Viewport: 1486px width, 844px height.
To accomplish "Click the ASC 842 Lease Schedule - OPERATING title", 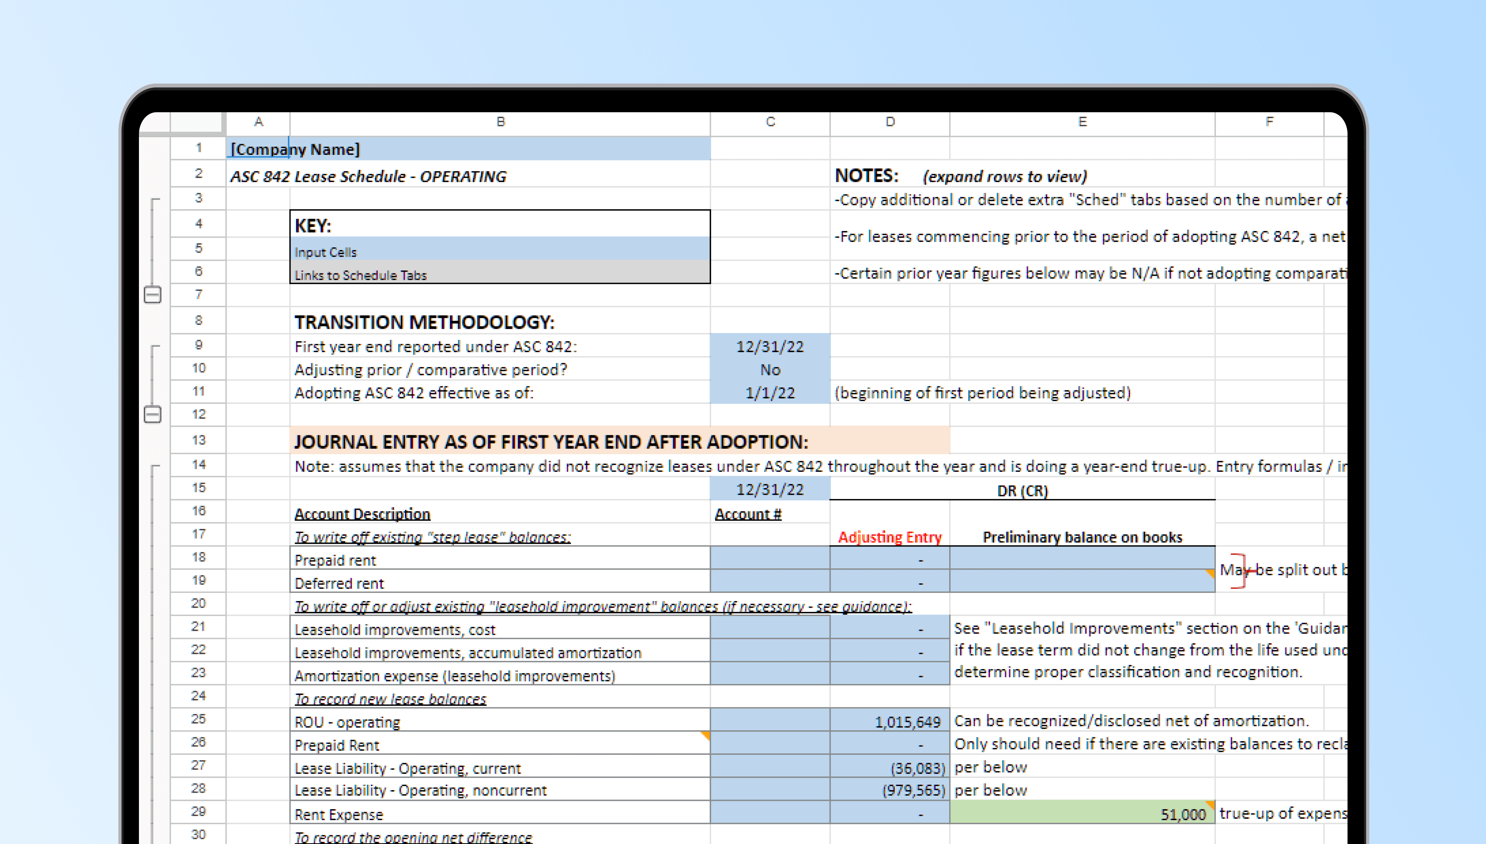I will tap(369, 176).
